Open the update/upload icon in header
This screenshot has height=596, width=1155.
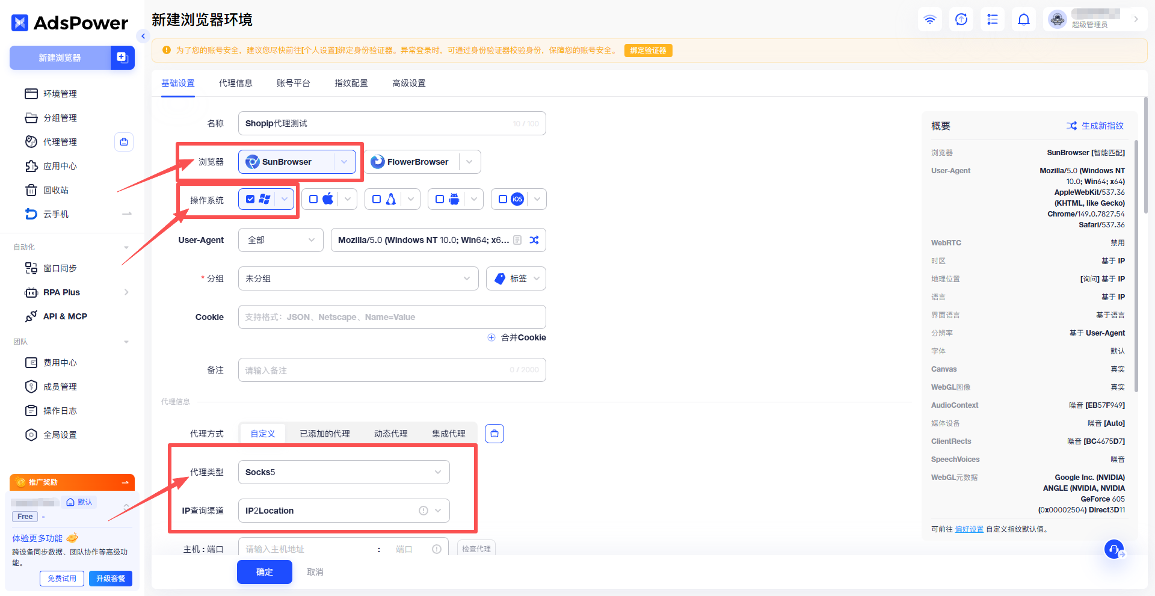coord(961,19)
